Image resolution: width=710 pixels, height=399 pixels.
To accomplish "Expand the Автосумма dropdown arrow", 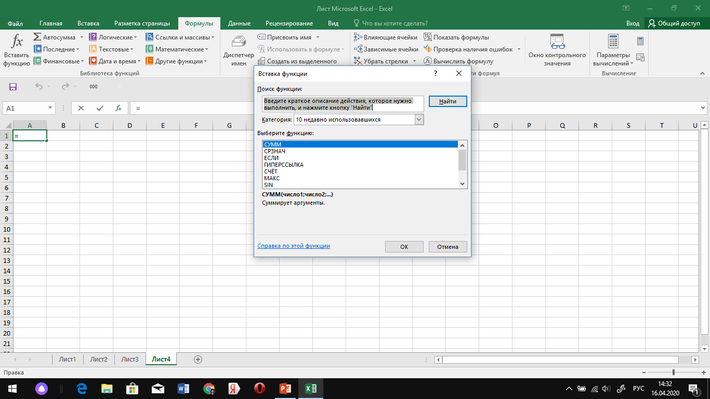I will (x=82, y=37).
